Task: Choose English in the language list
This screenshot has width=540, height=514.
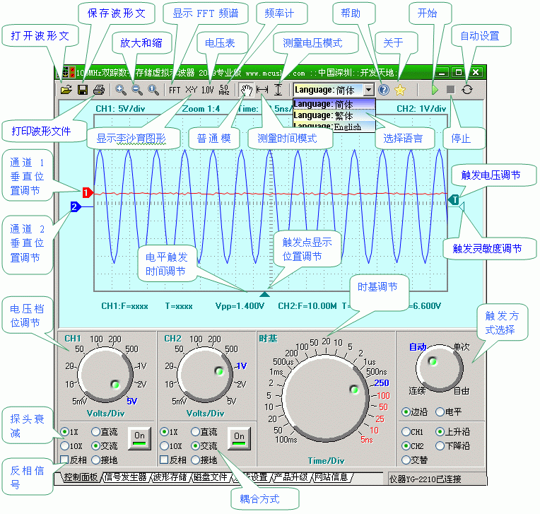Action: [332, 127]
